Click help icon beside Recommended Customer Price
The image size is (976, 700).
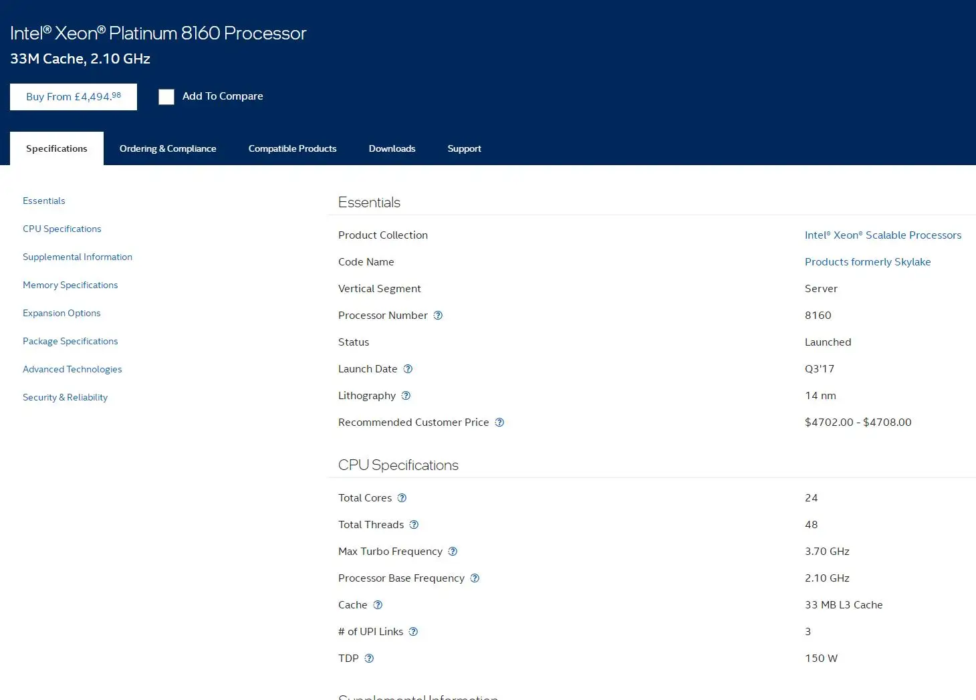point(499,423)
